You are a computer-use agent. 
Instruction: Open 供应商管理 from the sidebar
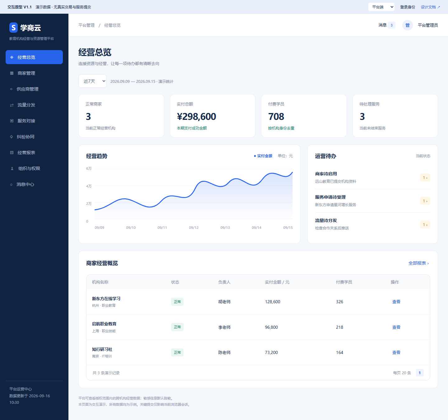(34, 89)
